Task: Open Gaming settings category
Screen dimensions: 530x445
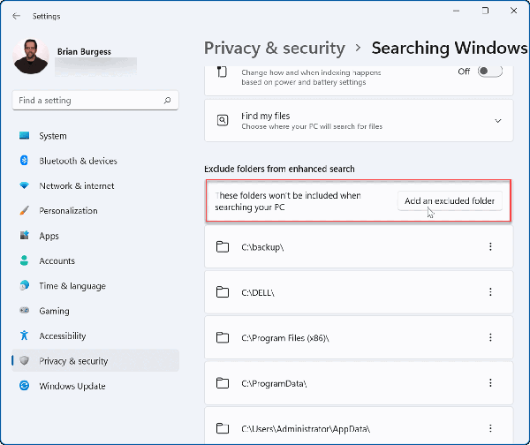Action: click(x=95, y=311)
